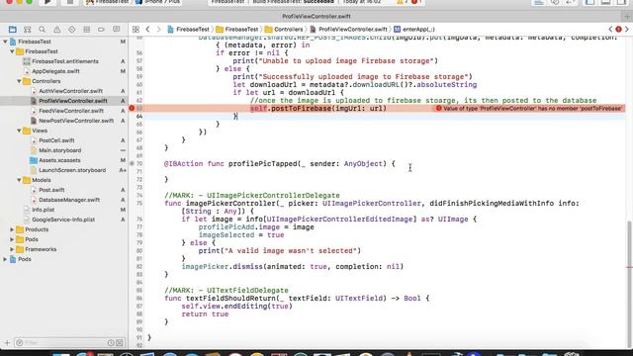Image resolution: width=633 pixels, height=356 pixels.
Task: Click the red error indicator in jump bar
Action: [618, 29]
